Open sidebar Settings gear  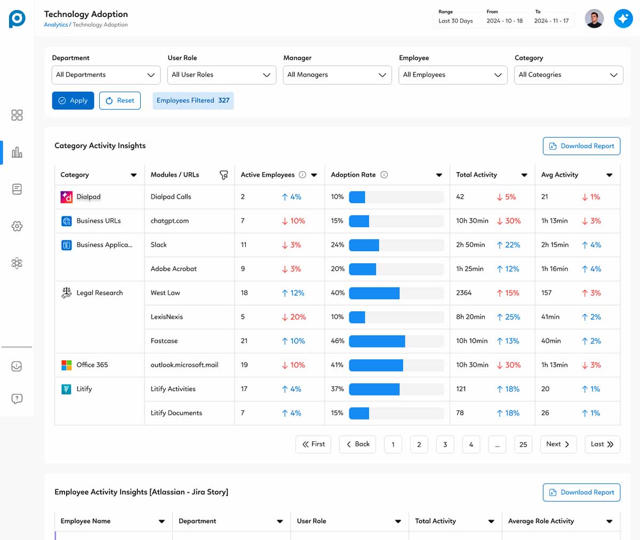[17, 226]
